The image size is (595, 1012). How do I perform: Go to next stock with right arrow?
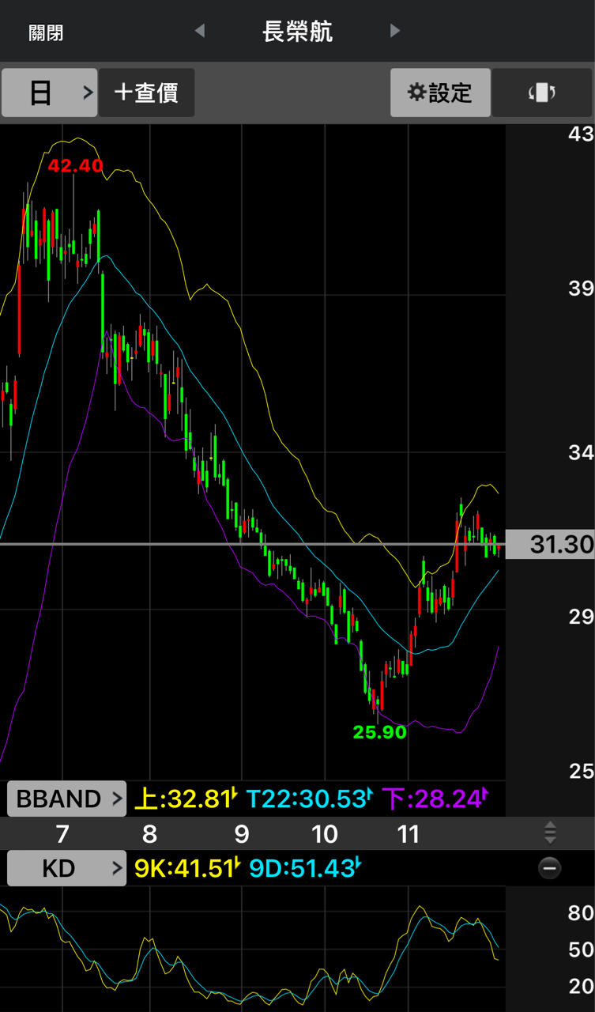(x=395, y=31)
